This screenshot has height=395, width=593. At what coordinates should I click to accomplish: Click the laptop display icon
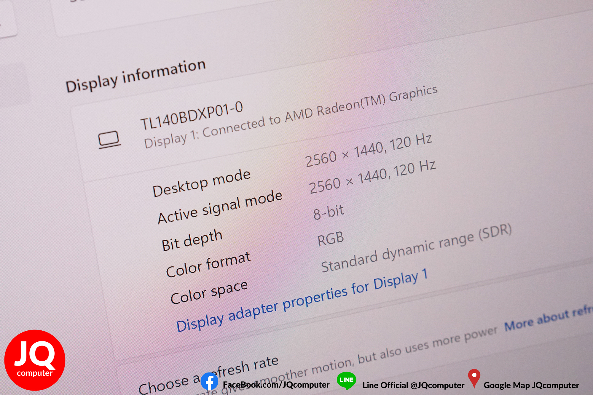click(x=109, y=140)
